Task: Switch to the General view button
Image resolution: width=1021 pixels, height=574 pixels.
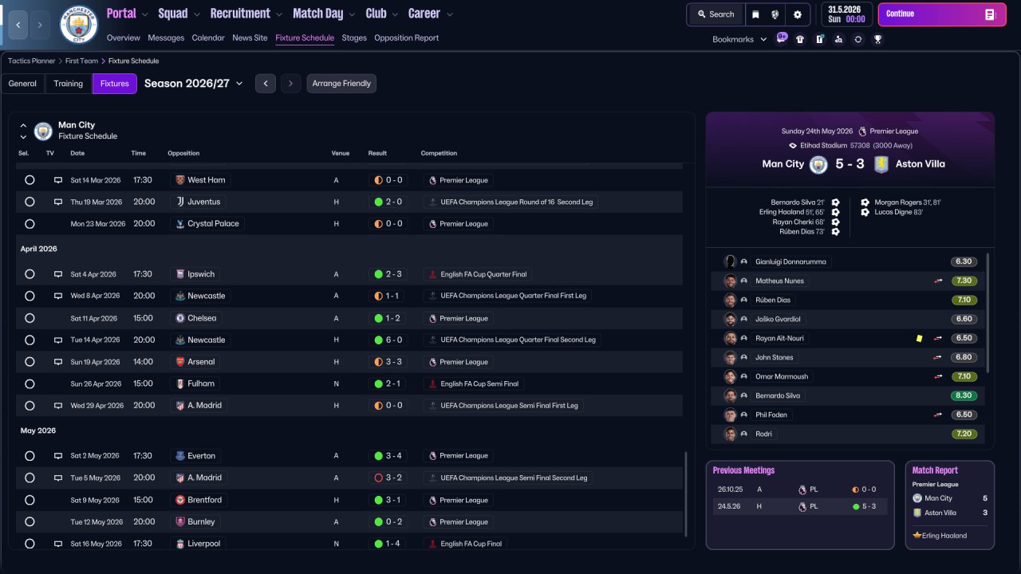Action: 22,84
